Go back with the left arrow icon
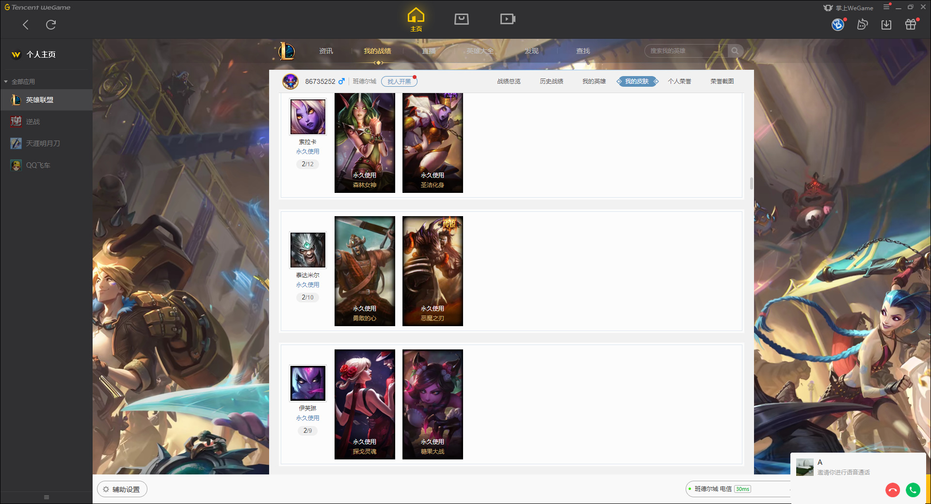Screen dimensions: 931x504 26,25
